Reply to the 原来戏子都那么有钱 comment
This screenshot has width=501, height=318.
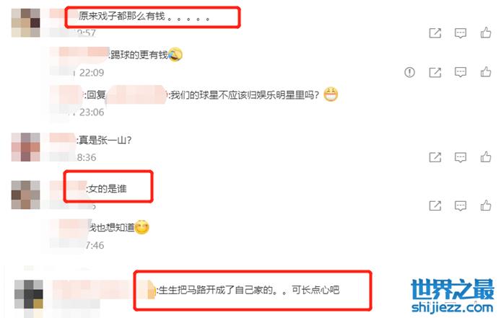(x=461, y=33)
